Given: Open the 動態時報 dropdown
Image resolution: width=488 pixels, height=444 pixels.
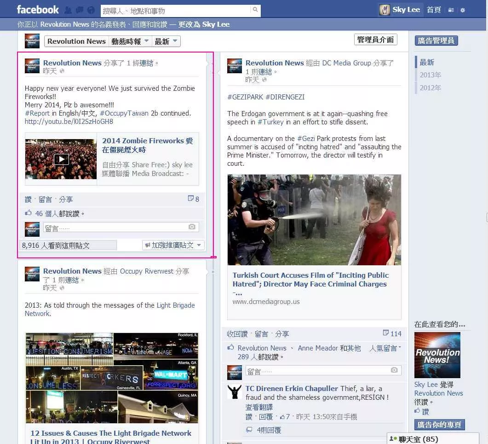Looking at the screenshot, I should (x=130, y=41).
